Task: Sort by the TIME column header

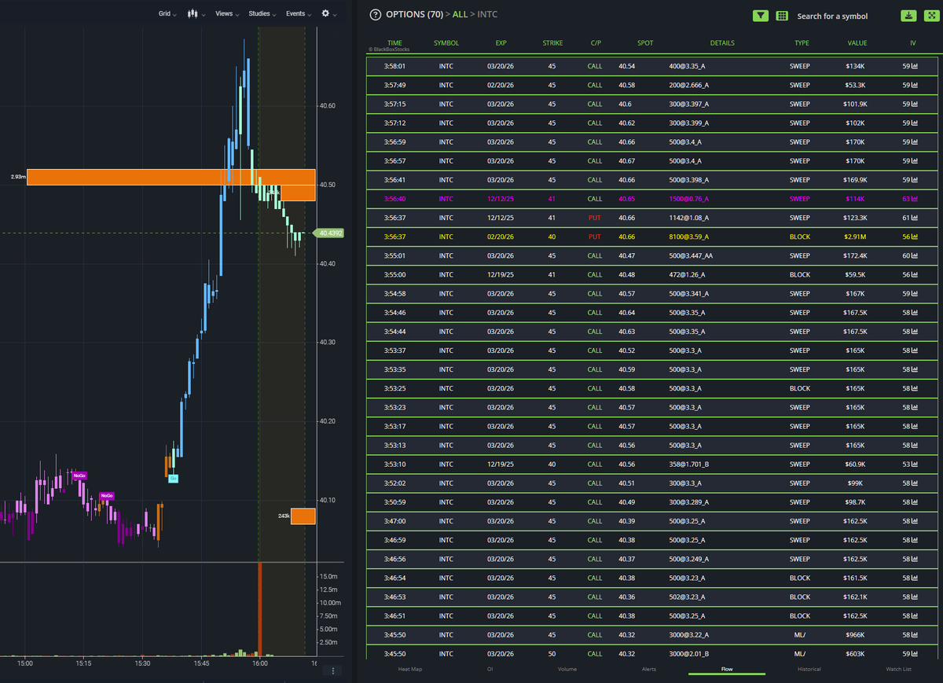Action: [x=394, y=43]
